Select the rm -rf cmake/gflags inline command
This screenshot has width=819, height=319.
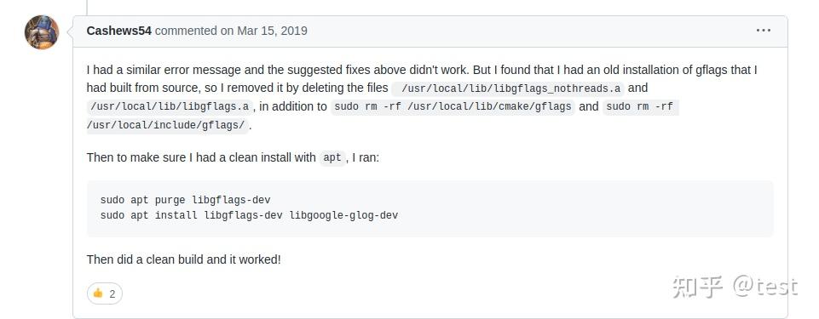(x=453, y=106)
